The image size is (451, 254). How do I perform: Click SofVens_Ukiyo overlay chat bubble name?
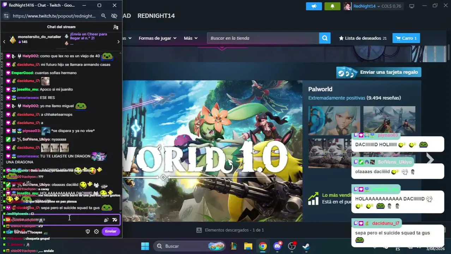(395, 162)
